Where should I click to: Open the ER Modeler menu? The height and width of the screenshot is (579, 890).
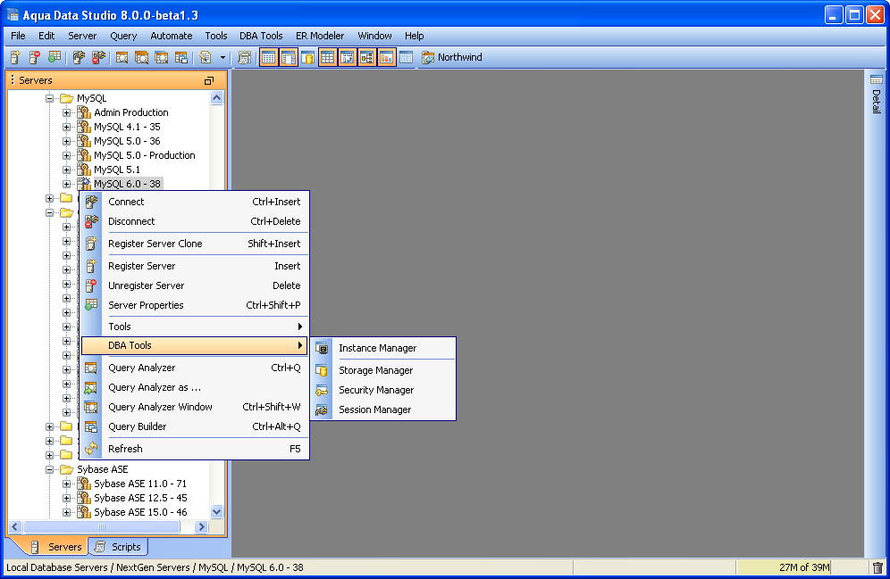point(320,36)
